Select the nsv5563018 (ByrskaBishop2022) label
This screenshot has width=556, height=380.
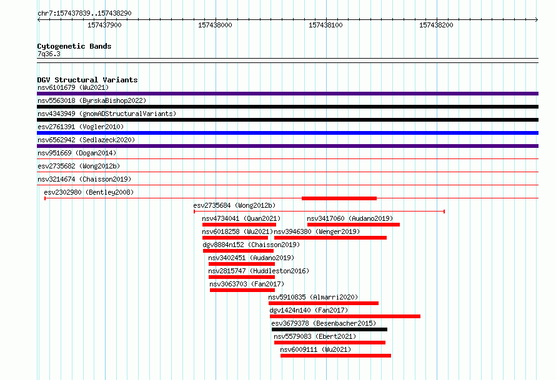coord(92,100)
